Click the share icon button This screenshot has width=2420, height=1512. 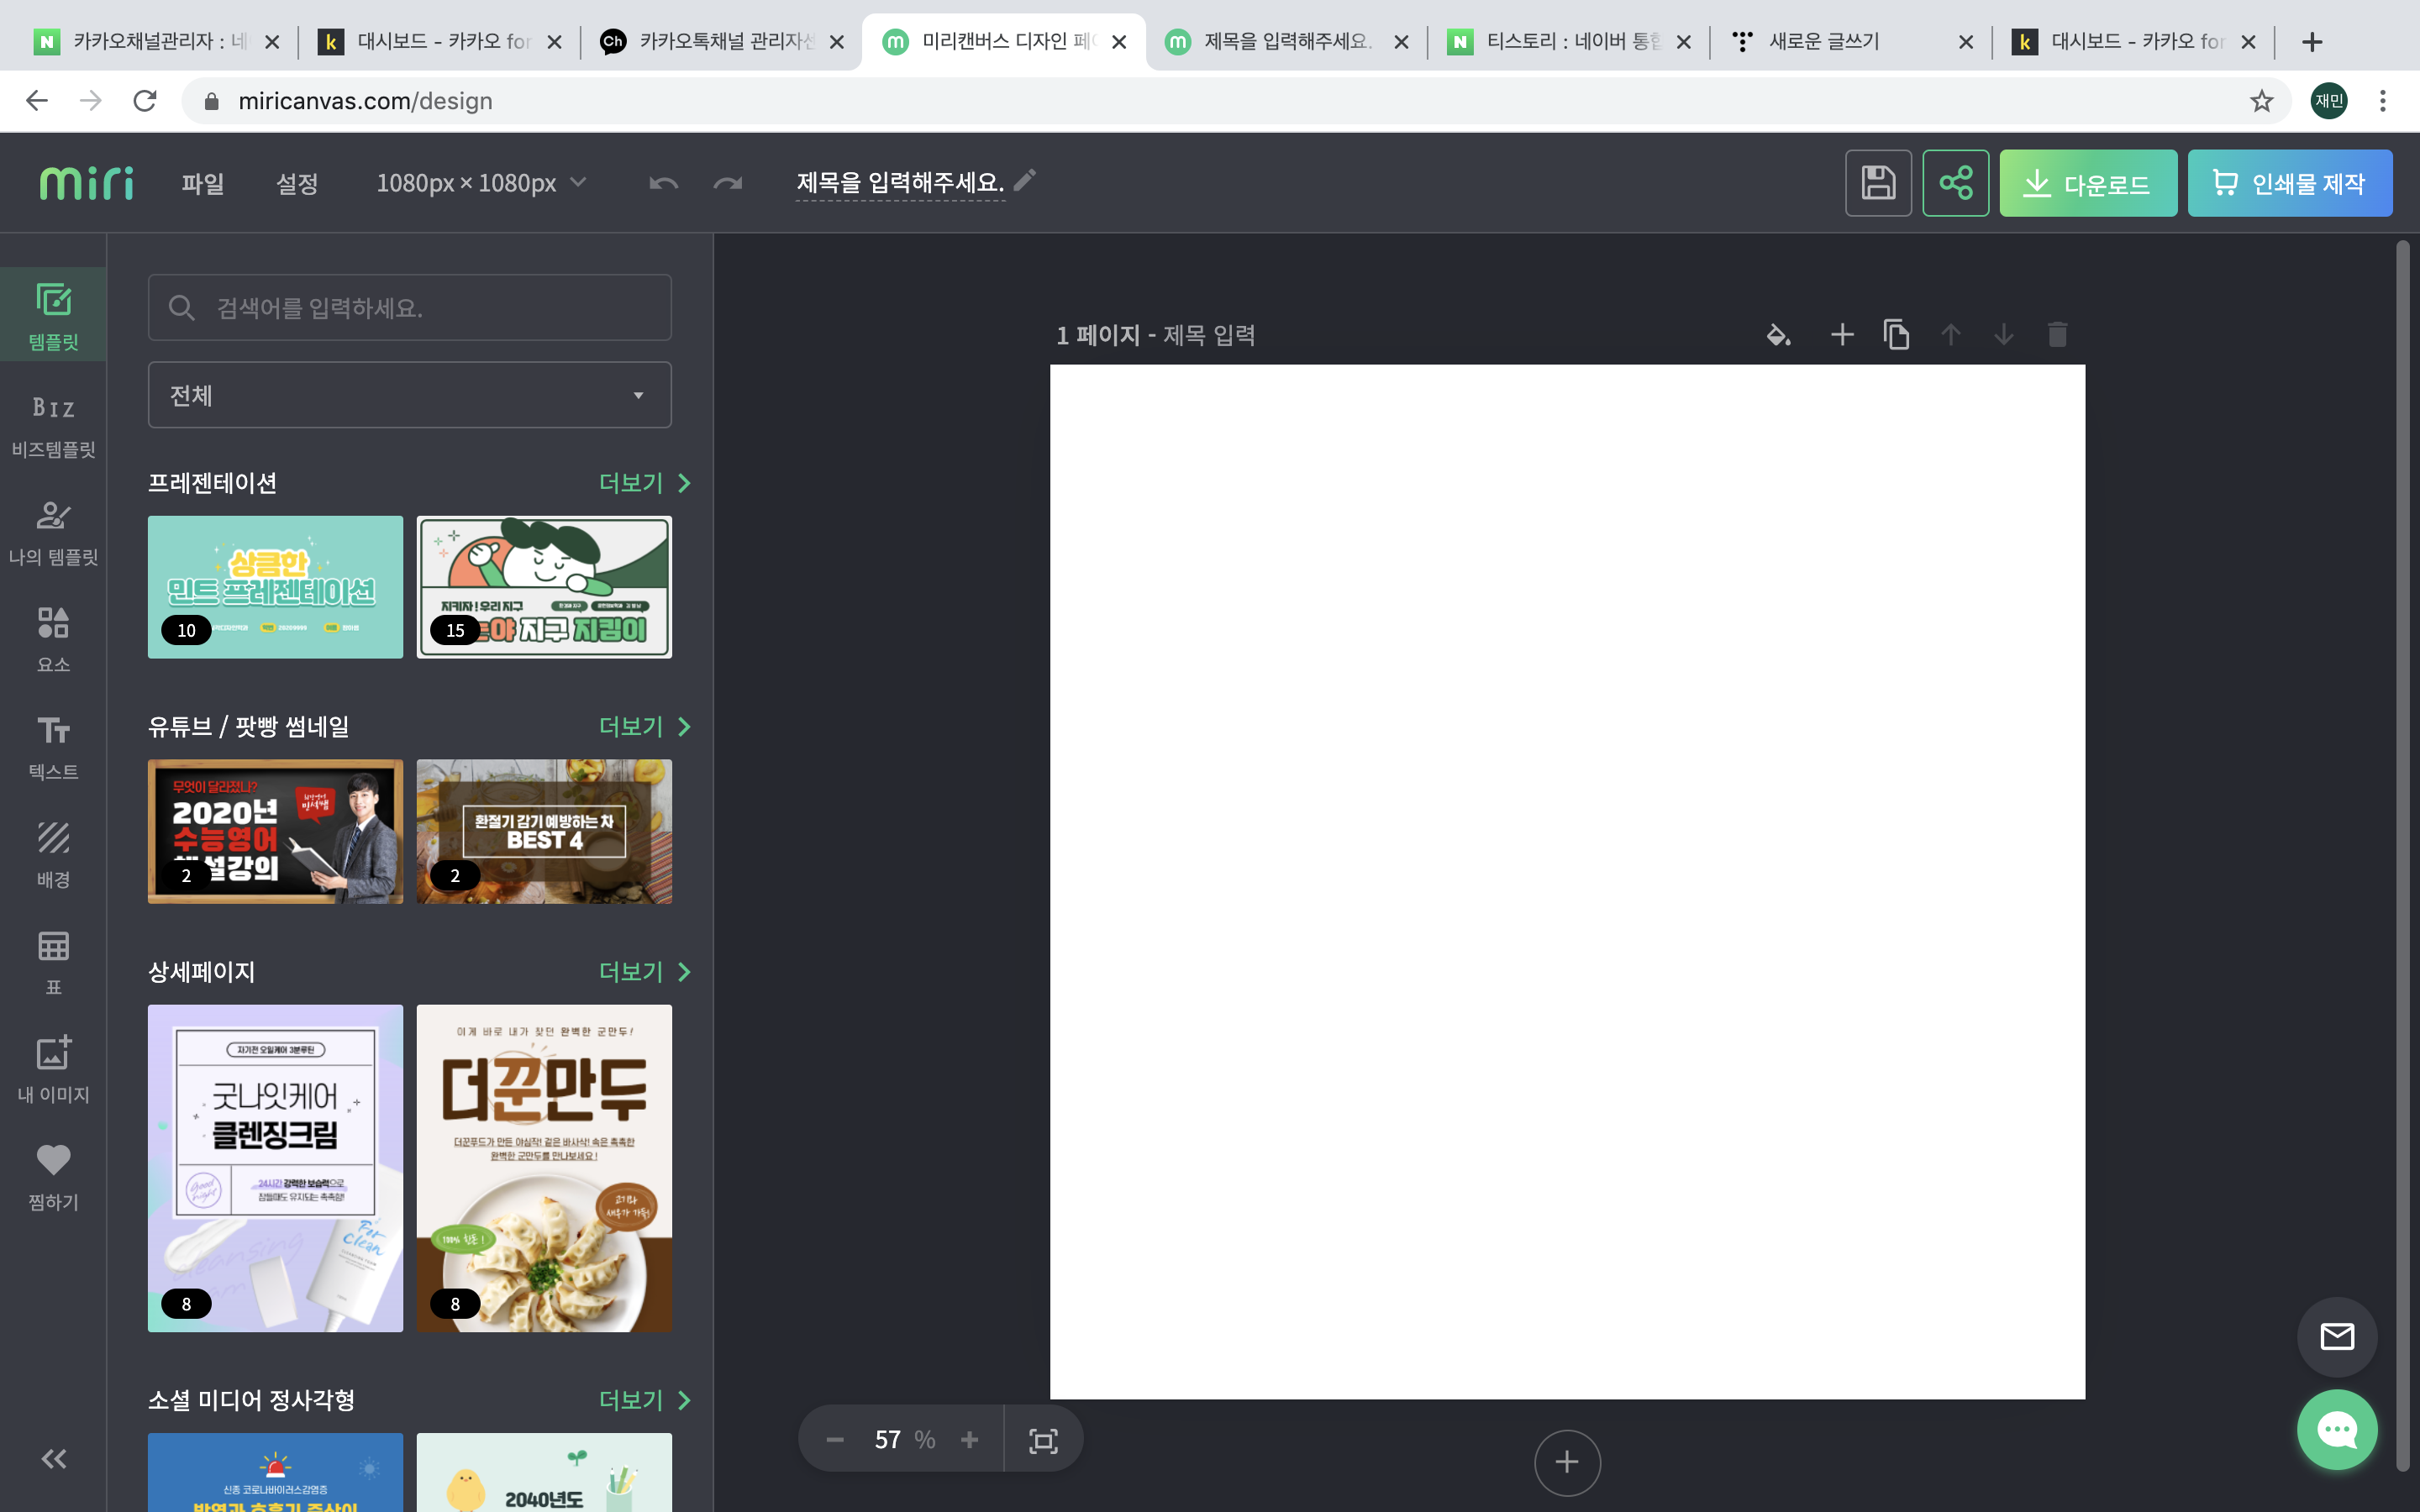(1955, 183)
